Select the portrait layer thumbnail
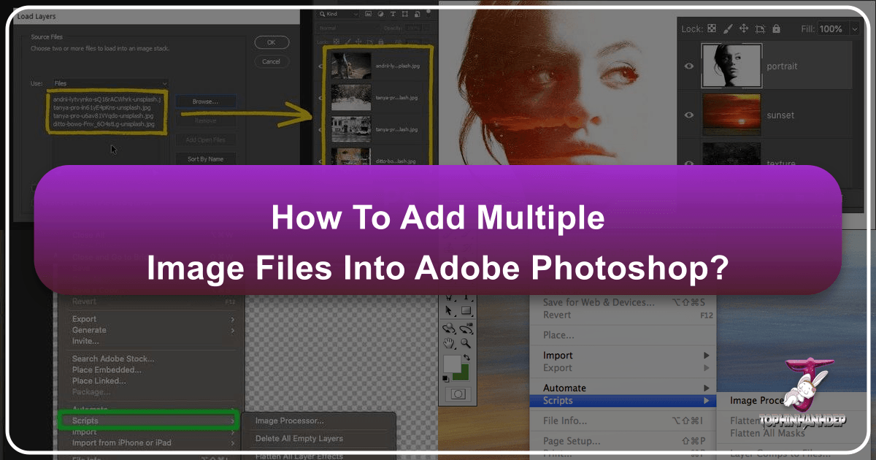 click(x=731, y=66)
